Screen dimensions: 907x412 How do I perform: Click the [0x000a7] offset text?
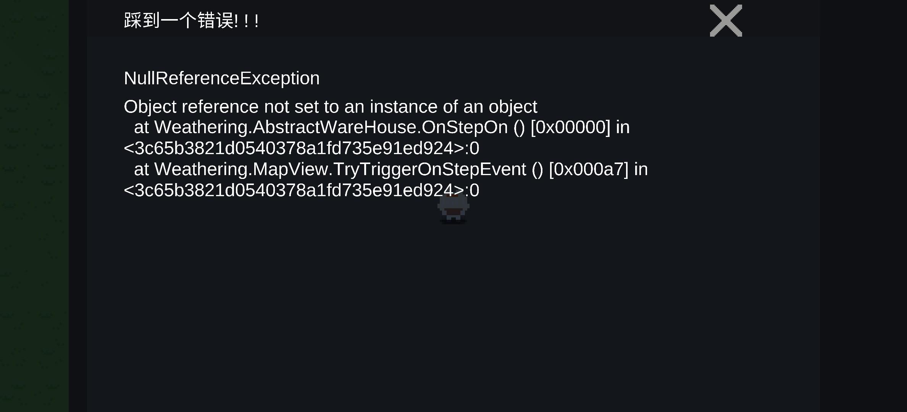[x=588, y=169]
